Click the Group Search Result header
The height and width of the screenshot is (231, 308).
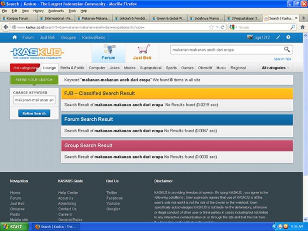177,146
